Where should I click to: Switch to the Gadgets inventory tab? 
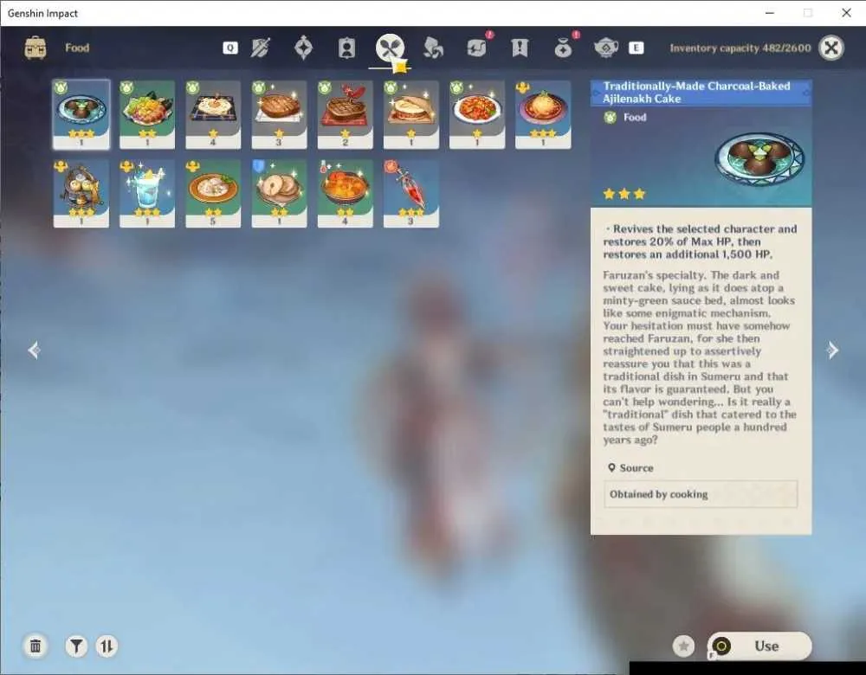pos(476,48)
